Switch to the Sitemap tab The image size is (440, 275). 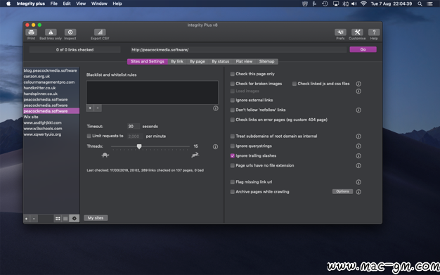coord(266,61)
